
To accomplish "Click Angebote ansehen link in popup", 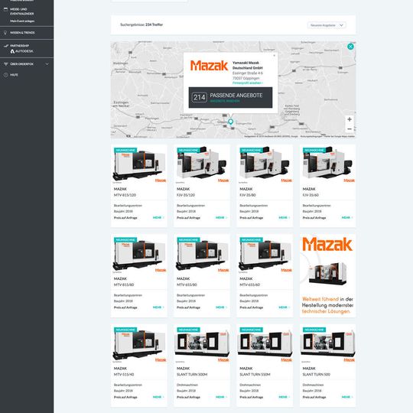I will (225, 101).
